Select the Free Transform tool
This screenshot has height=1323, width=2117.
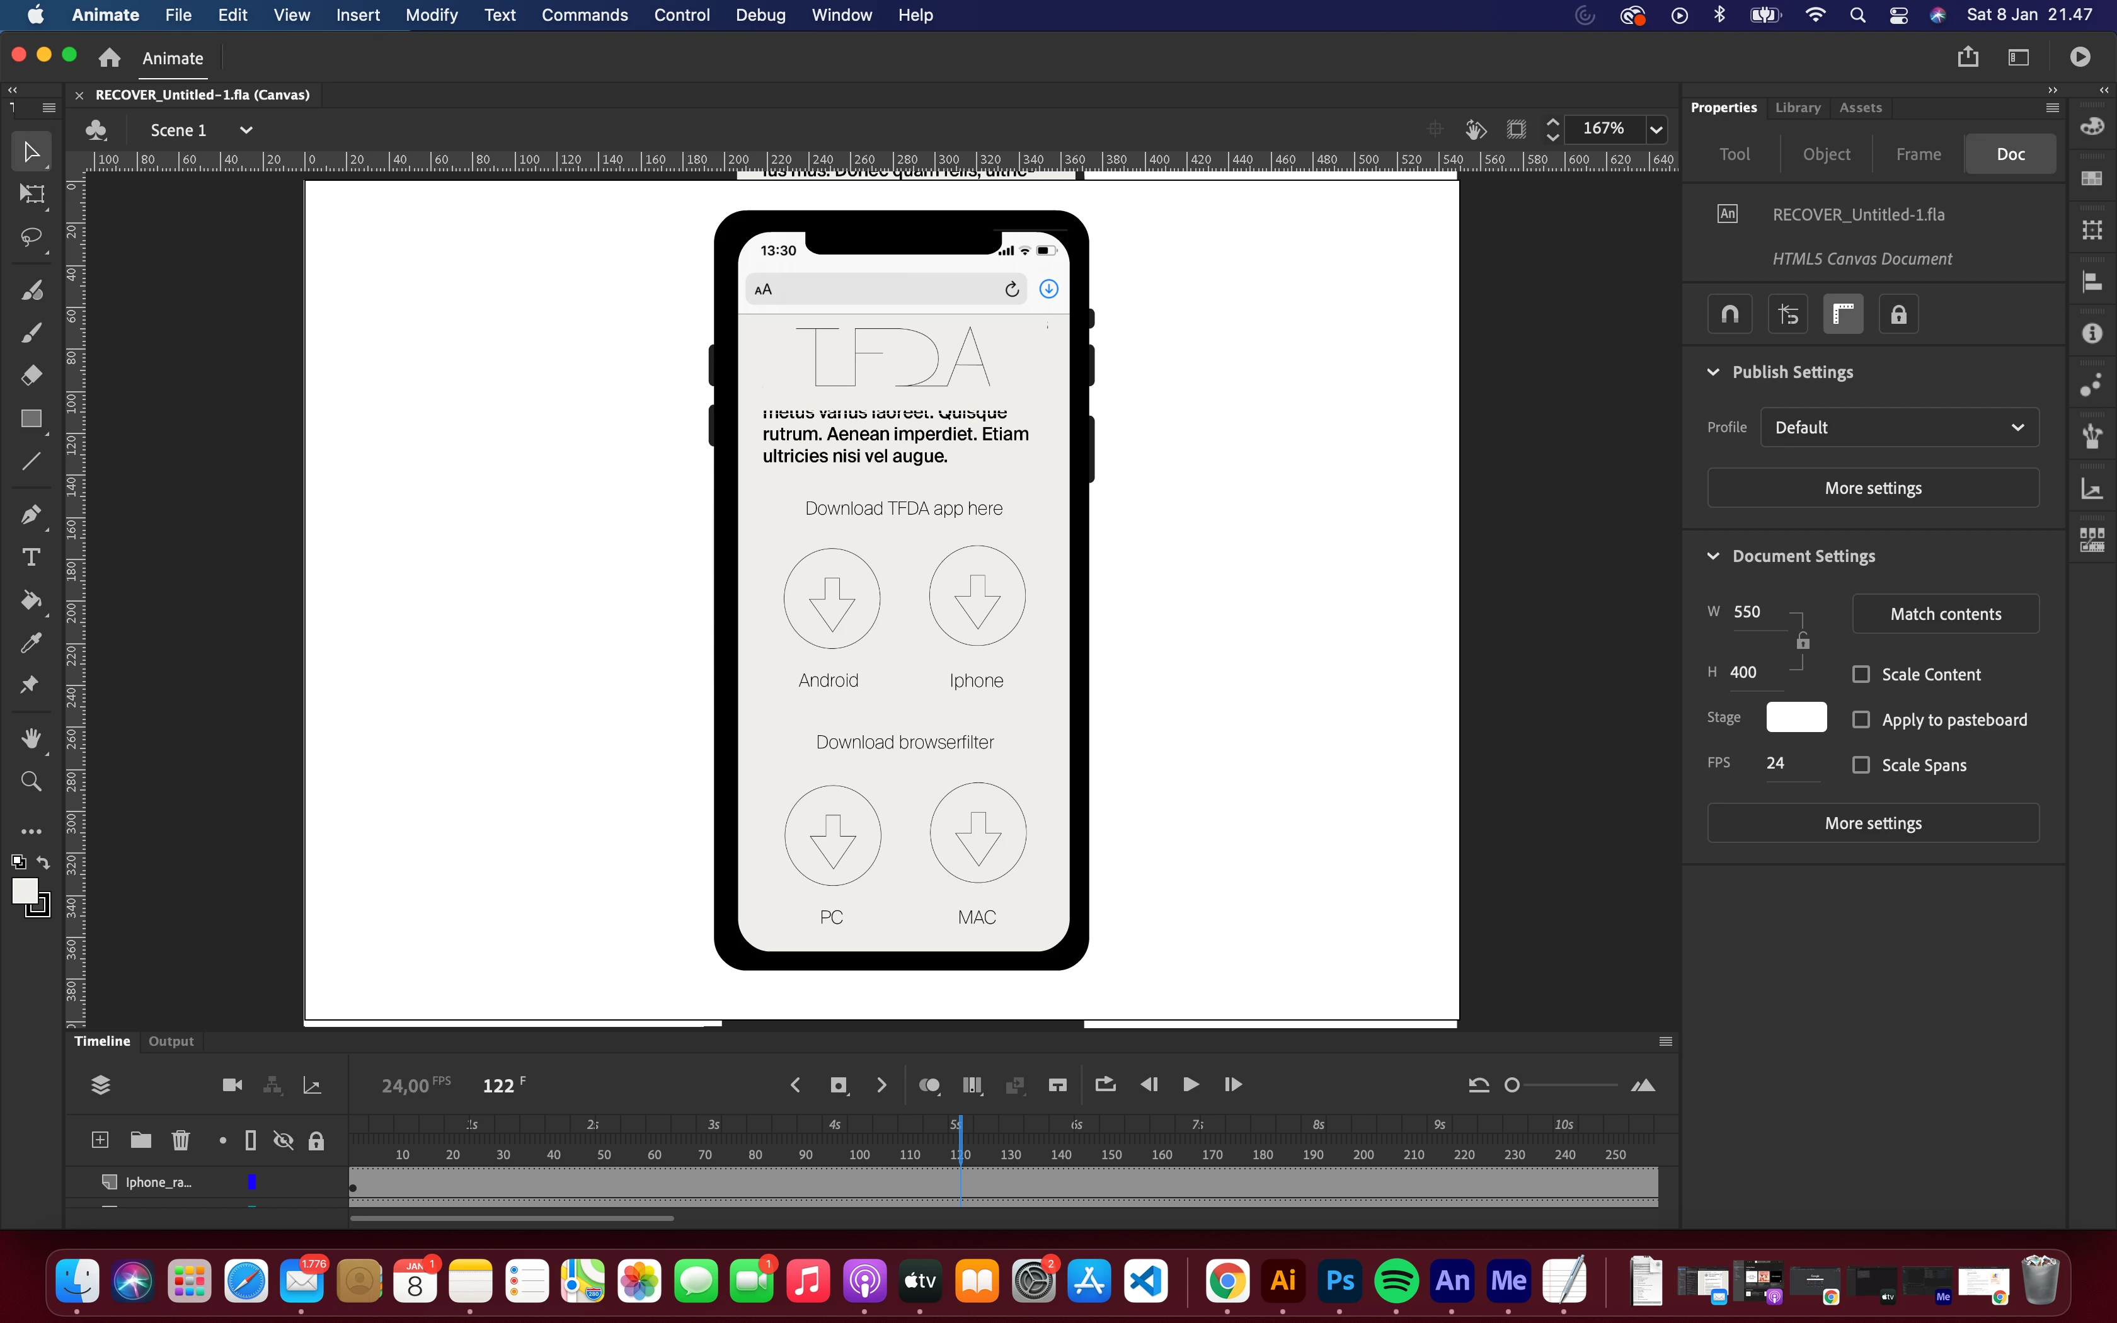point(32,194)
